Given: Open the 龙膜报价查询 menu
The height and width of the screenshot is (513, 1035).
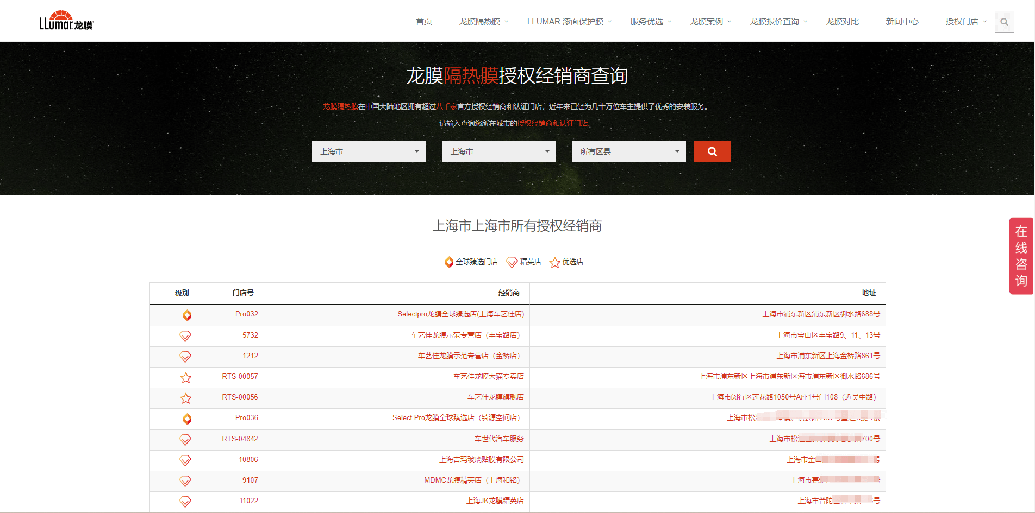Looking at the screenshot, I should (778, 22).
